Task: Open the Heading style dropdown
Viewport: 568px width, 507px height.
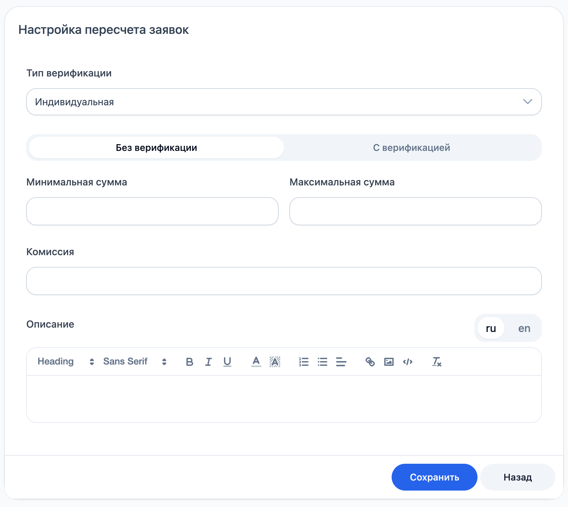Action: pos(65,361)
